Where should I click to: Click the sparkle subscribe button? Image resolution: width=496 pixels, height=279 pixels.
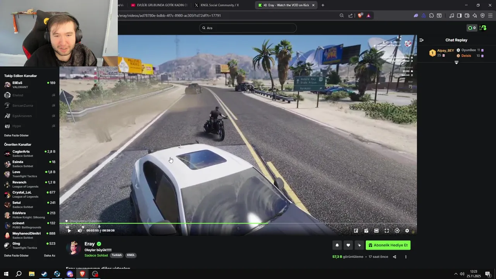pyautogui.click(x=359, y=245)
